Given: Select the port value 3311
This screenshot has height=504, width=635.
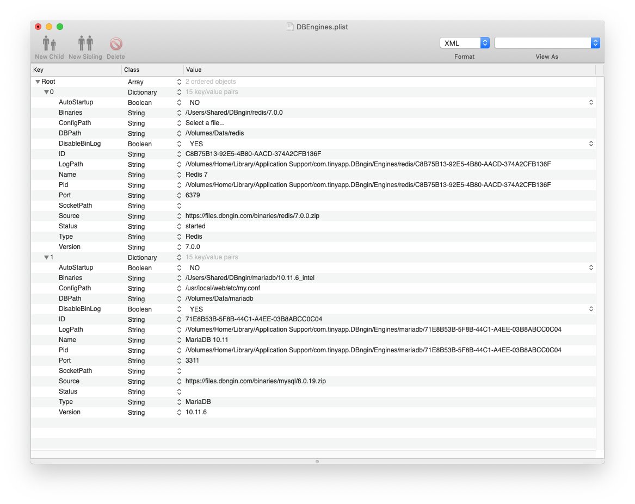Looking at the screenshot, I should point(193,360).
